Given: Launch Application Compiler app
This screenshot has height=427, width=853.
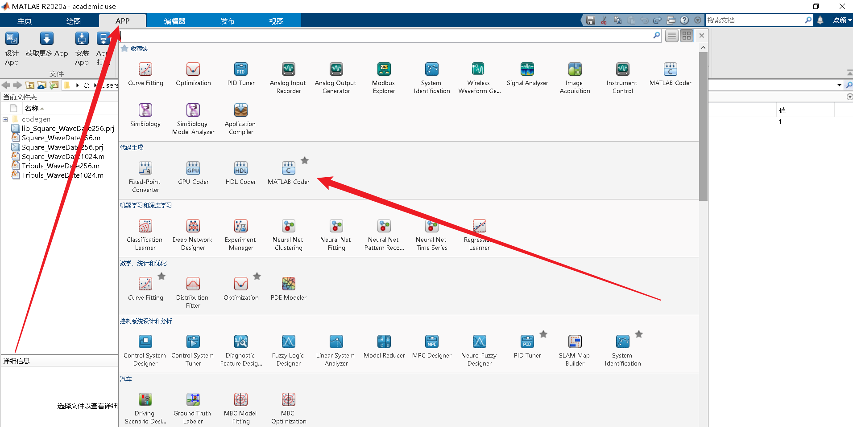Looking at the screenshot, I should pos(241,119).
